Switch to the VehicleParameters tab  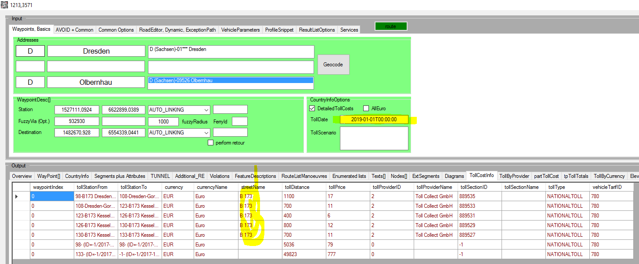pyautogui.click(x=240, y=30)
